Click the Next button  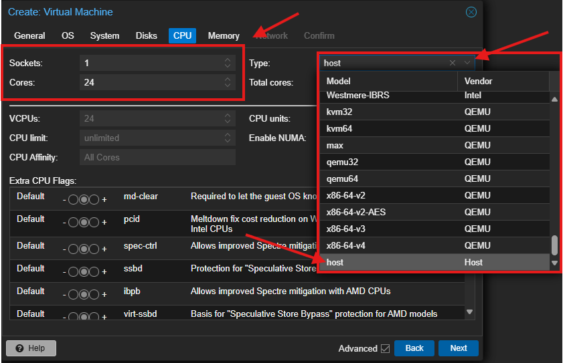point(459,348)
